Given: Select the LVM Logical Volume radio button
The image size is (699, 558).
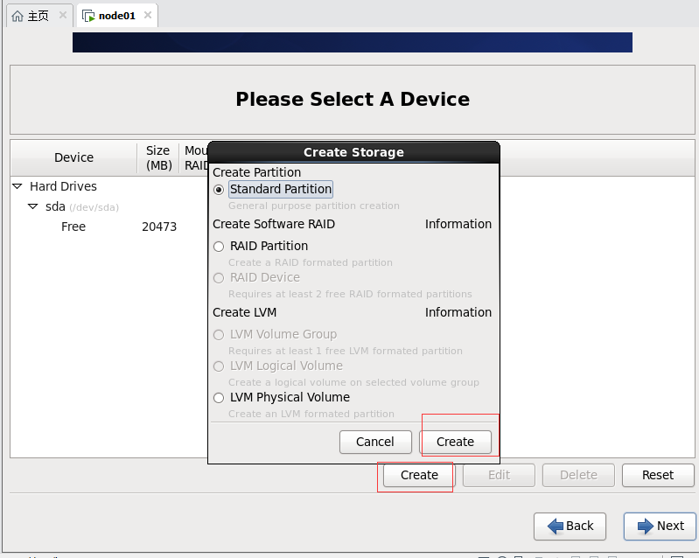Looking at the screenshot, I should pos(219,366).
